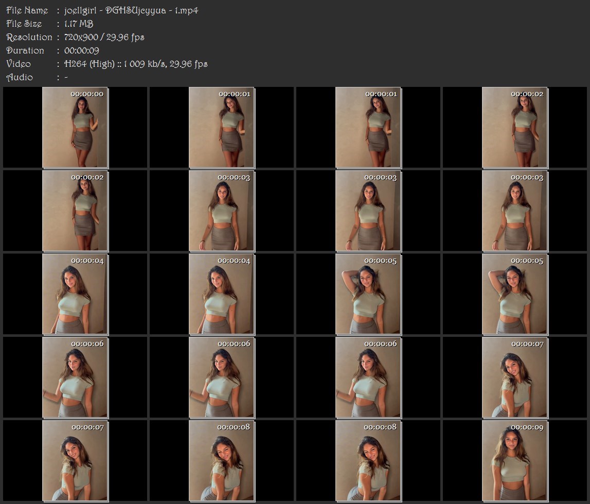This screenshot has height=504, width=590.
Task: Select the resolution value '720x900 / 29.96 fps'
Action: pyautogui.click(x=104, y=37)
